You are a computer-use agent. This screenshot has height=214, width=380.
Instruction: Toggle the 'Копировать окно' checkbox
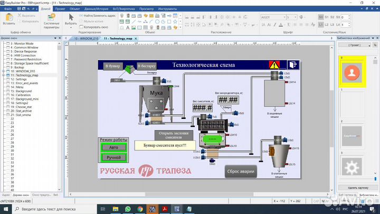[x=81, y=27]
